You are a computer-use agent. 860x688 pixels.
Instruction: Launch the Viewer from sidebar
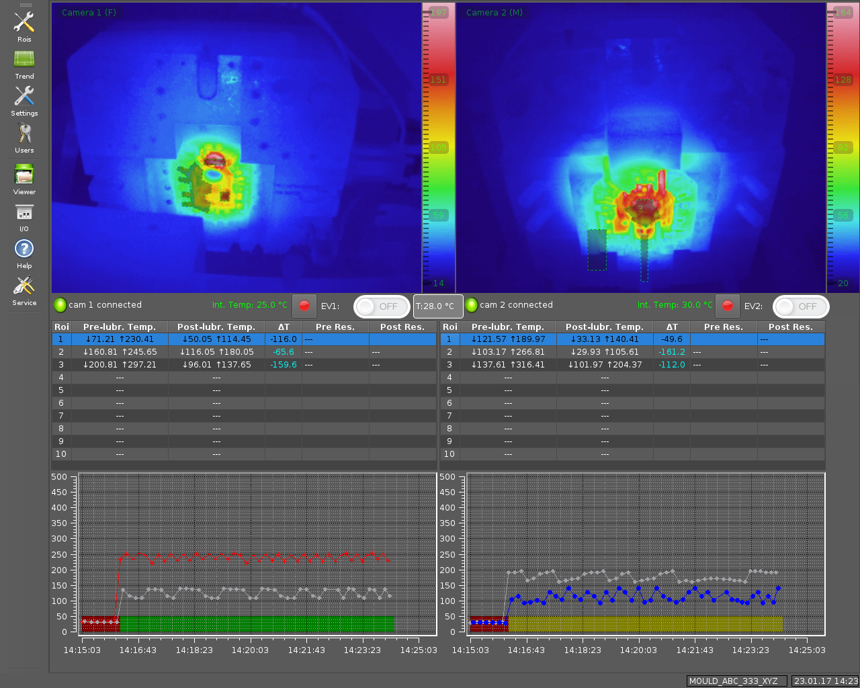point(24,175)
